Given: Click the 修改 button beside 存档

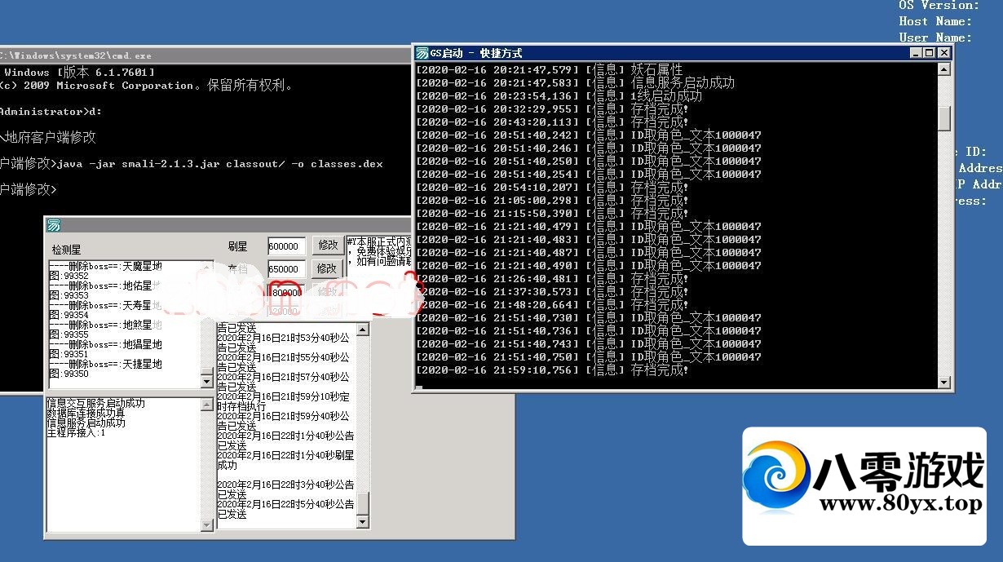Looking at the screenshot, I should click(x=327, y=268).
